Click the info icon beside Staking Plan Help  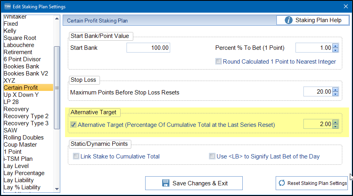(288, 20)
